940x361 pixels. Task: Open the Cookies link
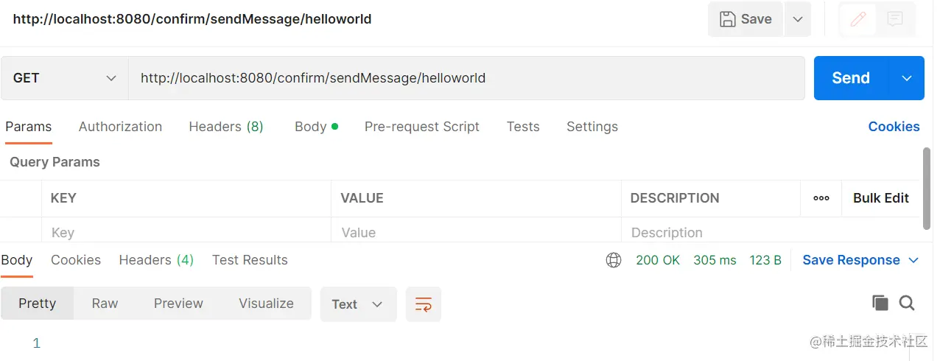click(894, 127)
